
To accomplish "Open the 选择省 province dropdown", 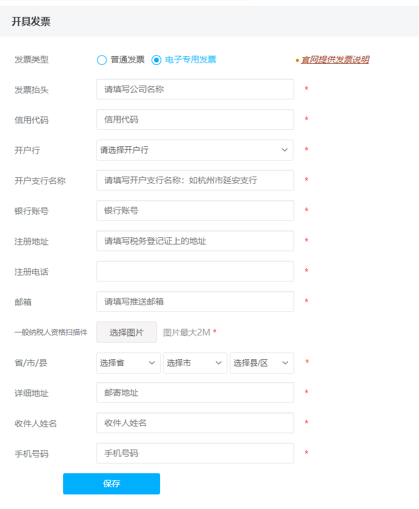I will (128, 363).
